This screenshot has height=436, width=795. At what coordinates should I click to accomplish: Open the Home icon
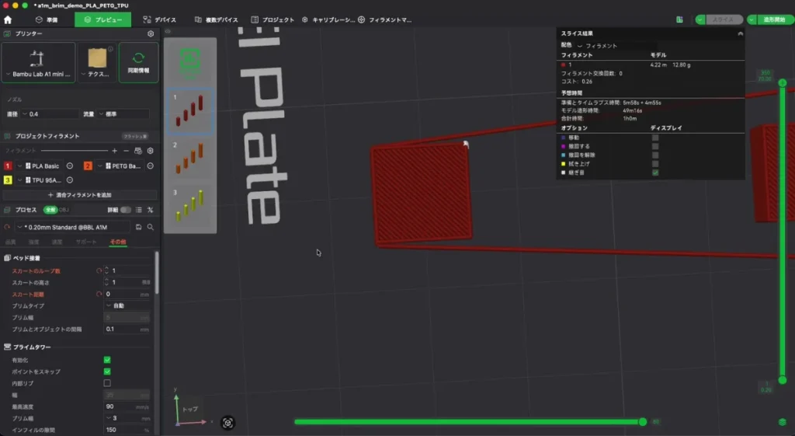click(8, 19)
